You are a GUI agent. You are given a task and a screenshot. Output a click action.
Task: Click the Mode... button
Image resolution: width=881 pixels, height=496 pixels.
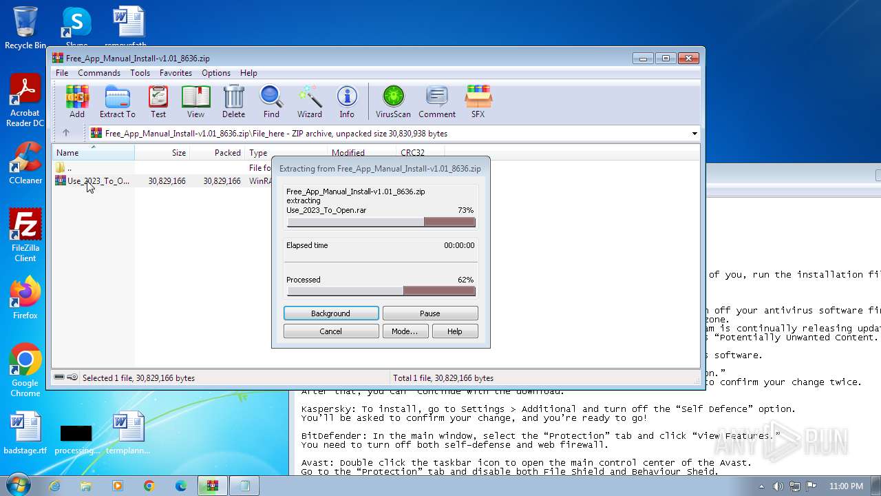[405, 331]
